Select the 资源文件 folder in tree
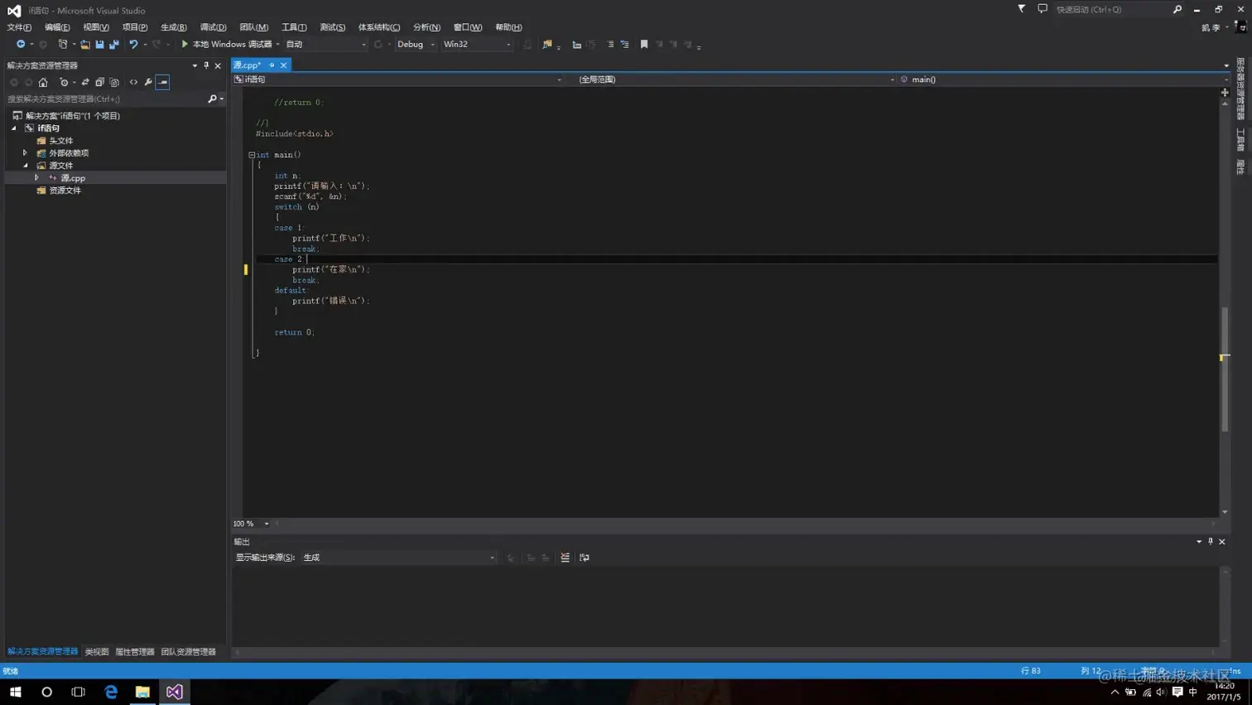The image size is (1252, 705). pyautogui.click(x=65, y=191)
